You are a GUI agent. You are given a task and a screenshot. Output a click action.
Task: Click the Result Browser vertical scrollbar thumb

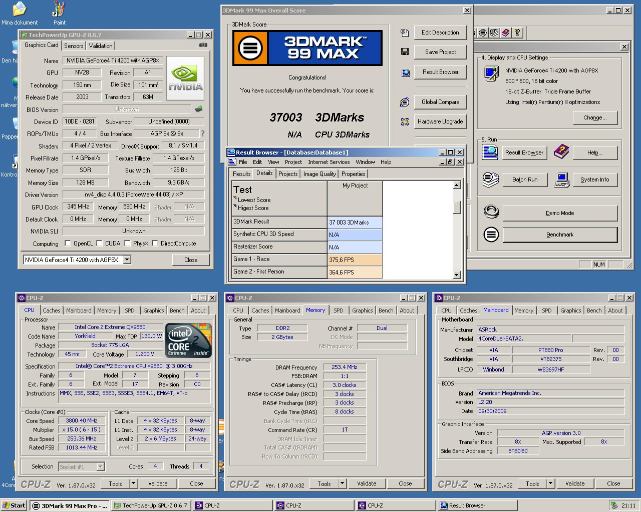456,207
